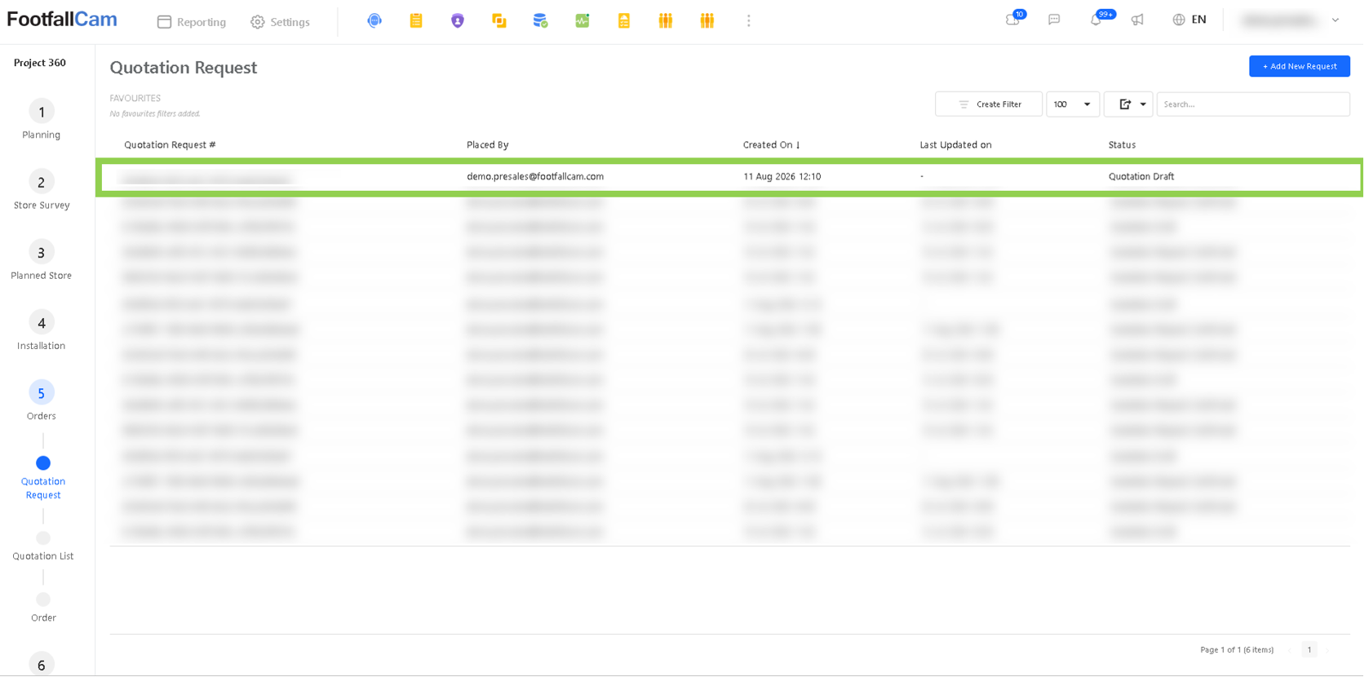Open the Order sub-step
The height and width of the screenshot is (677, 1369).
click(x=43, y=608)
